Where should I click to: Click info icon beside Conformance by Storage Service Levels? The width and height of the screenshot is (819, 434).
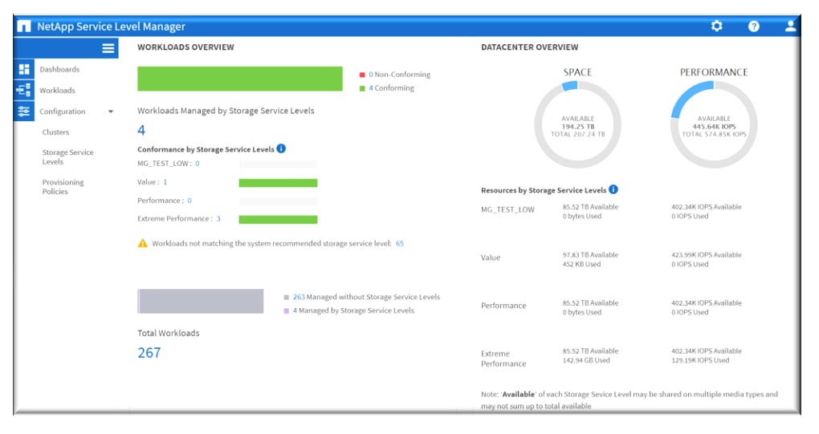point(281,149)
